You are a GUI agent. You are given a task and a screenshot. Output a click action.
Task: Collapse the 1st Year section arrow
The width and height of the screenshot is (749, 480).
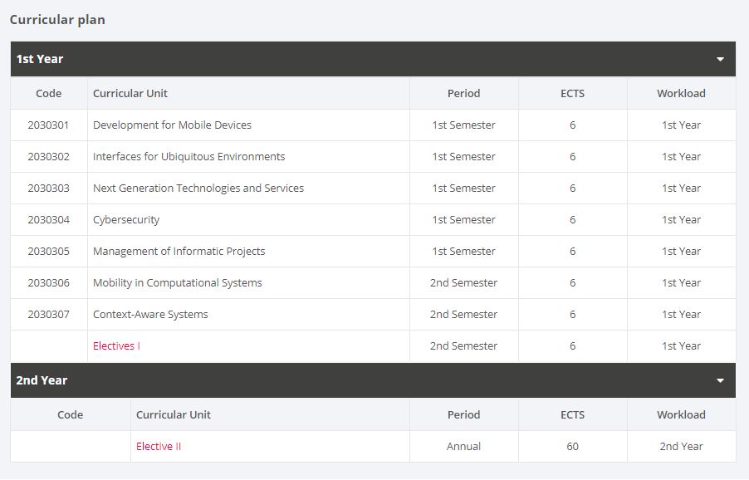point(720,59)
